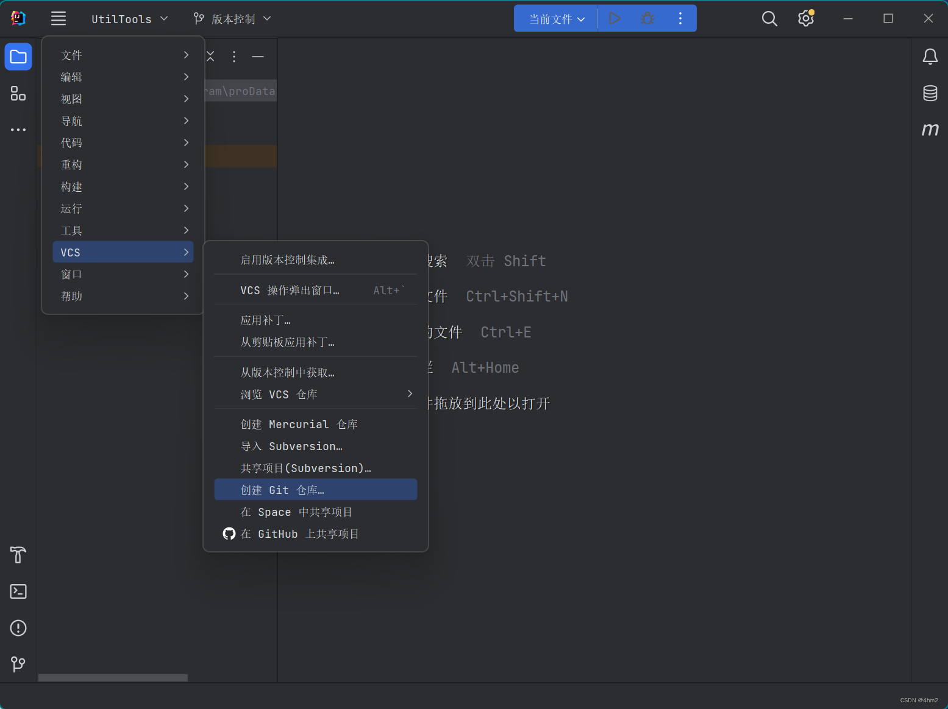This screenshot has width=948, height=709.
Task: Choose 创建 Git 仓库
Action: pos(316,490)
